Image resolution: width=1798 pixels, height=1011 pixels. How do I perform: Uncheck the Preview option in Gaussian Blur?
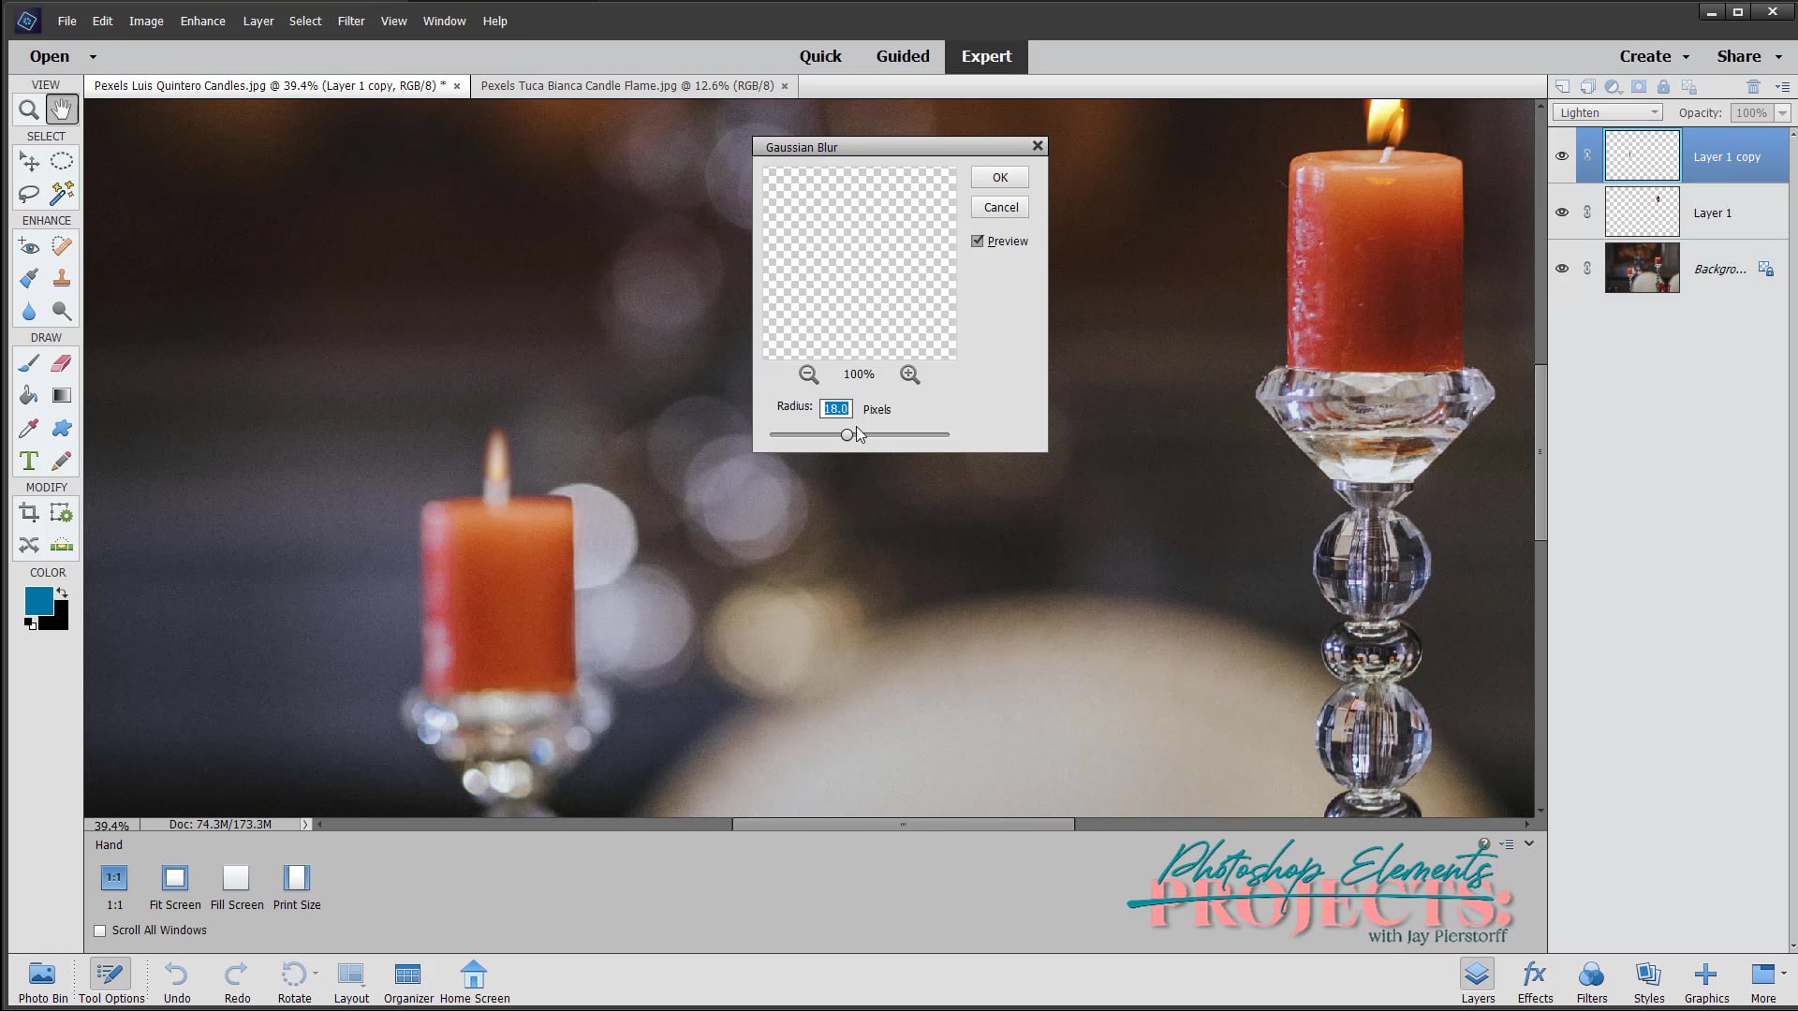pos(977,241)
